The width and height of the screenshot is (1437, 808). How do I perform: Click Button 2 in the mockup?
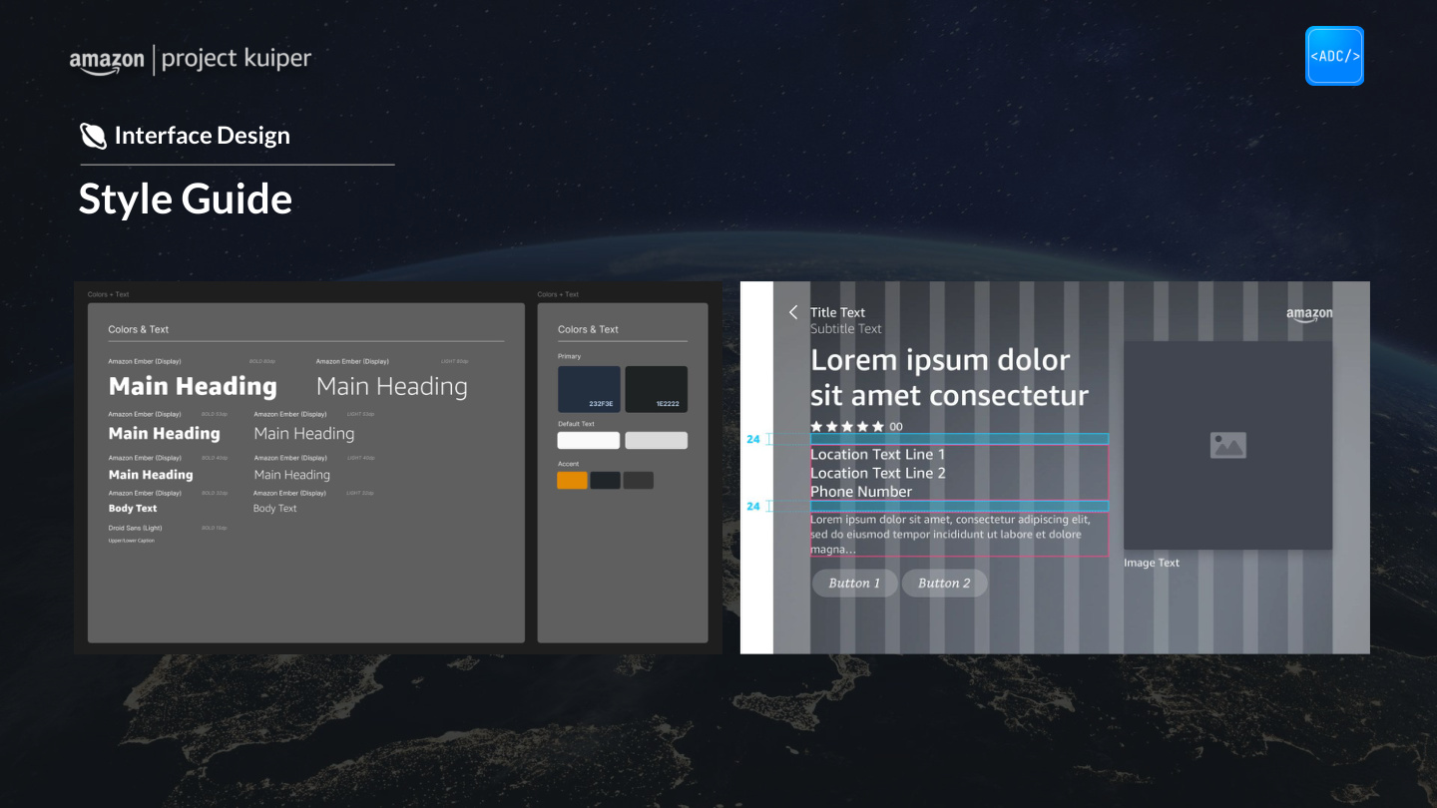pyautogui.click(x=944, y=584)
